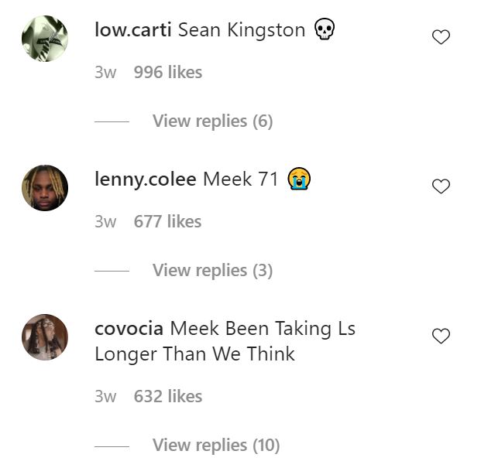The width and height of the screenshot is (481, 468).
Task: Click lenny.colee's avatar image
Action: pyautogui.click(x=45, y=188)
